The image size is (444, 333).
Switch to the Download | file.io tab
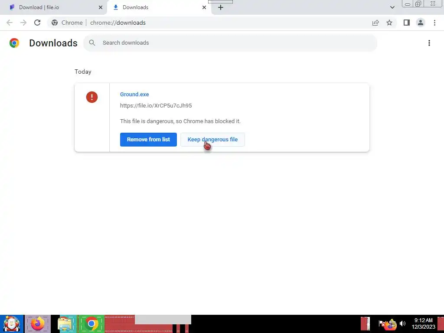click(54, 7)
